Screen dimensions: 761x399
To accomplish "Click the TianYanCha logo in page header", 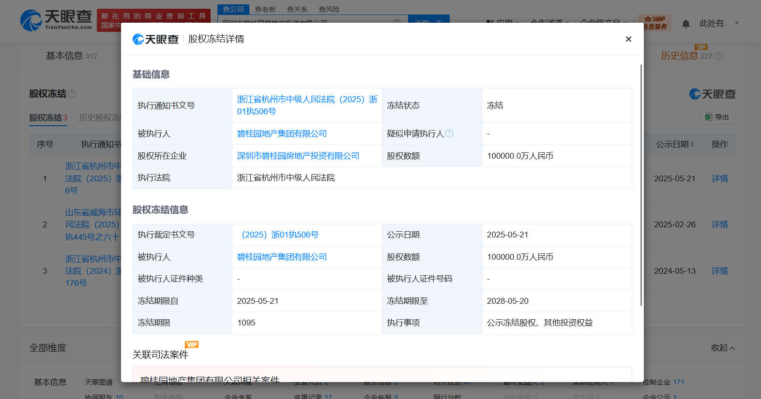I will pos(56,20).
